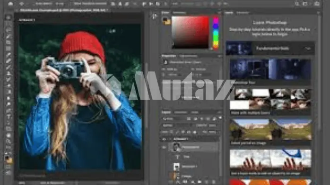Select the Eraser tool
This screenshot has width=330, height=185.
(x=9, y=86)
